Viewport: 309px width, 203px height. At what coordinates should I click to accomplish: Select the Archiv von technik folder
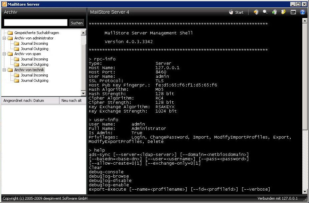[29, 70]
